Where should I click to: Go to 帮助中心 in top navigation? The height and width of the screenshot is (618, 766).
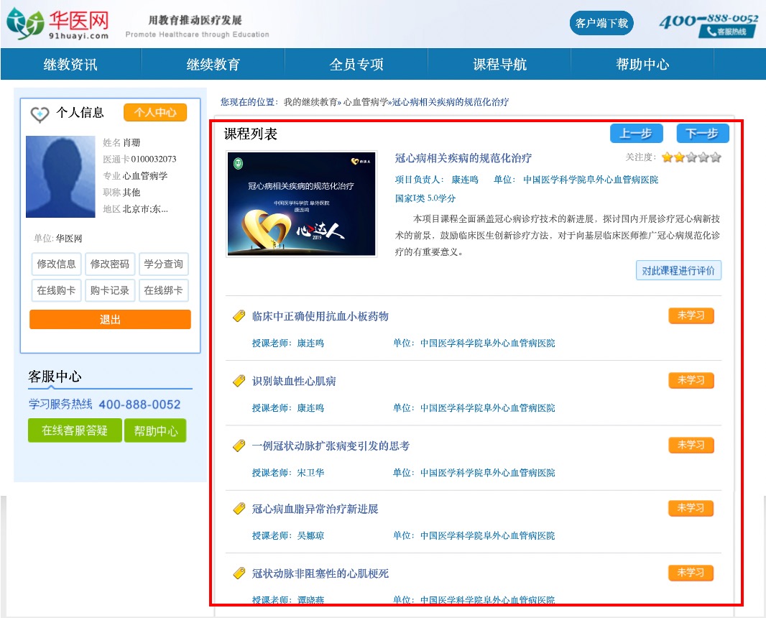click(642, 65)
